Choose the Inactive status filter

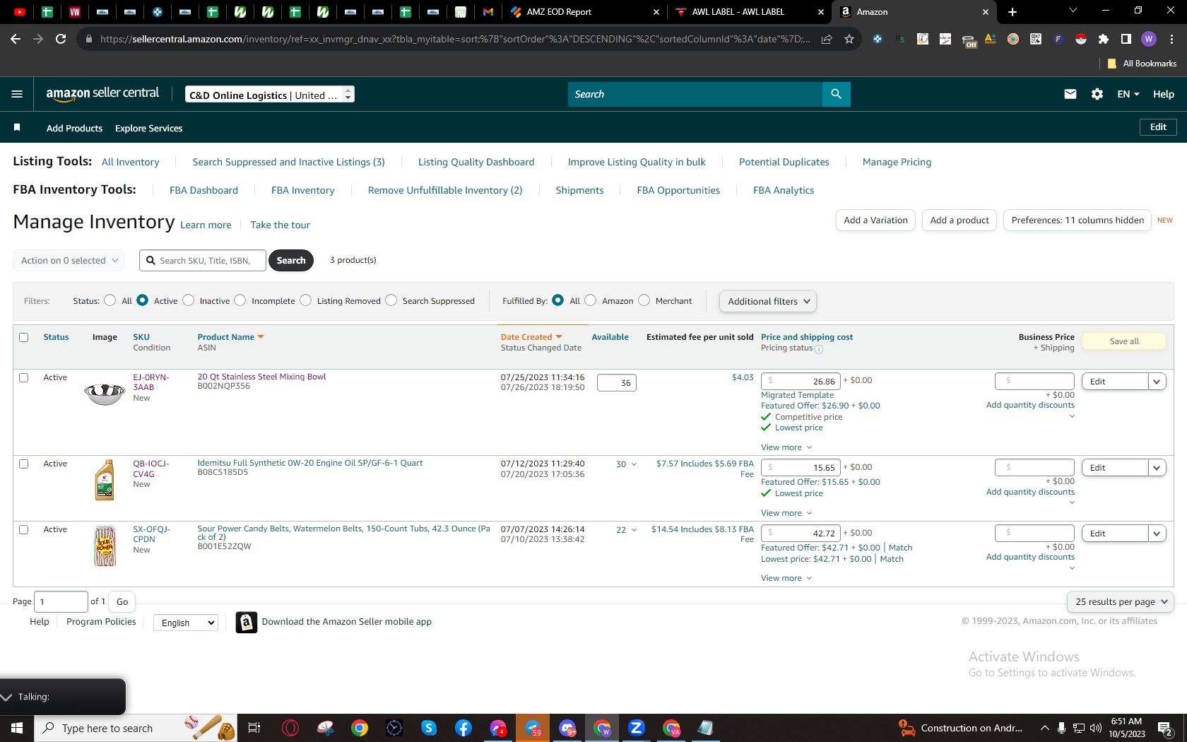188,300
